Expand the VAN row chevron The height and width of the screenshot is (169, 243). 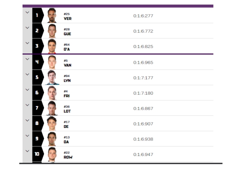(27, 59)
